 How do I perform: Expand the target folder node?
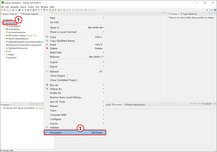click(4, 54)
